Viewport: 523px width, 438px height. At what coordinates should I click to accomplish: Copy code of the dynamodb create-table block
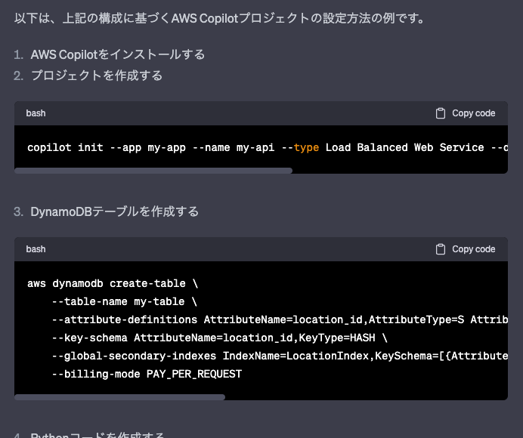[466, 249]
